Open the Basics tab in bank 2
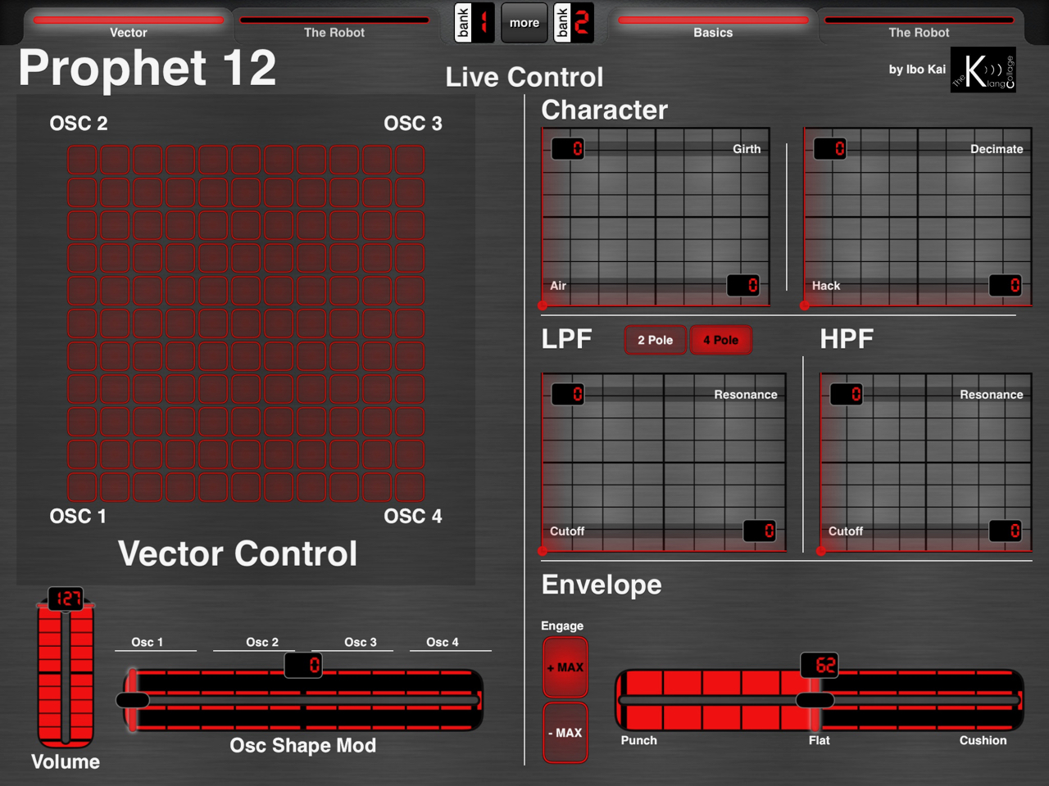Screen dimensions: 1049x786 713,25
